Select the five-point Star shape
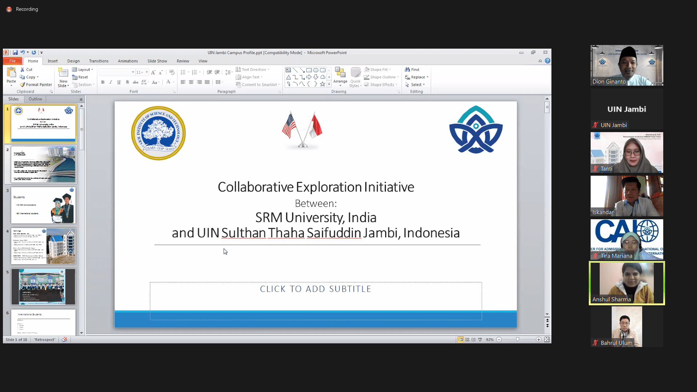Image resolution: width=697 pixels, height=392 pixels. point(322,84)
